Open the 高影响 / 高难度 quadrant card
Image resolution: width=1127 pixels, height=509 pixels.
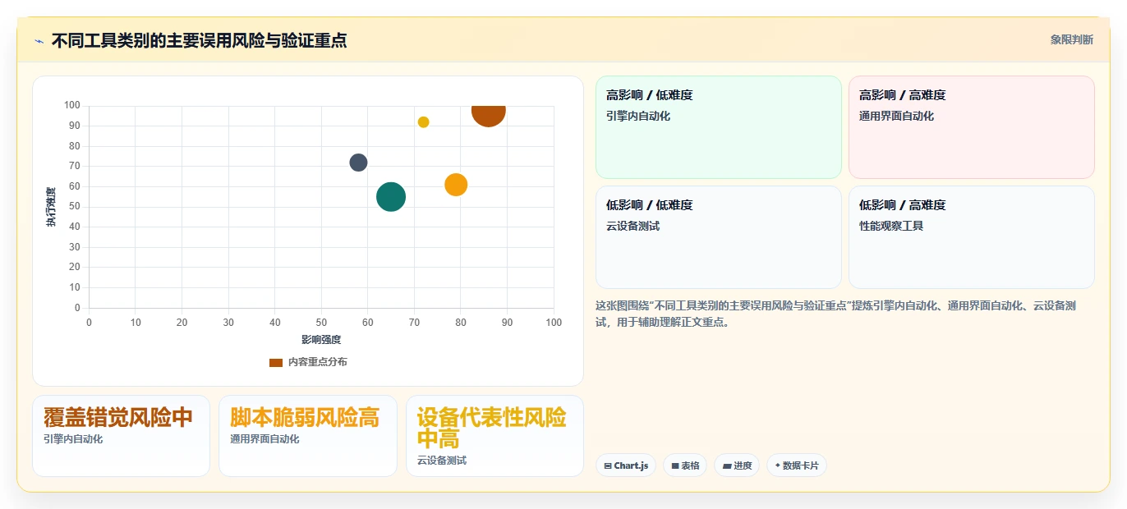point(972,127)
